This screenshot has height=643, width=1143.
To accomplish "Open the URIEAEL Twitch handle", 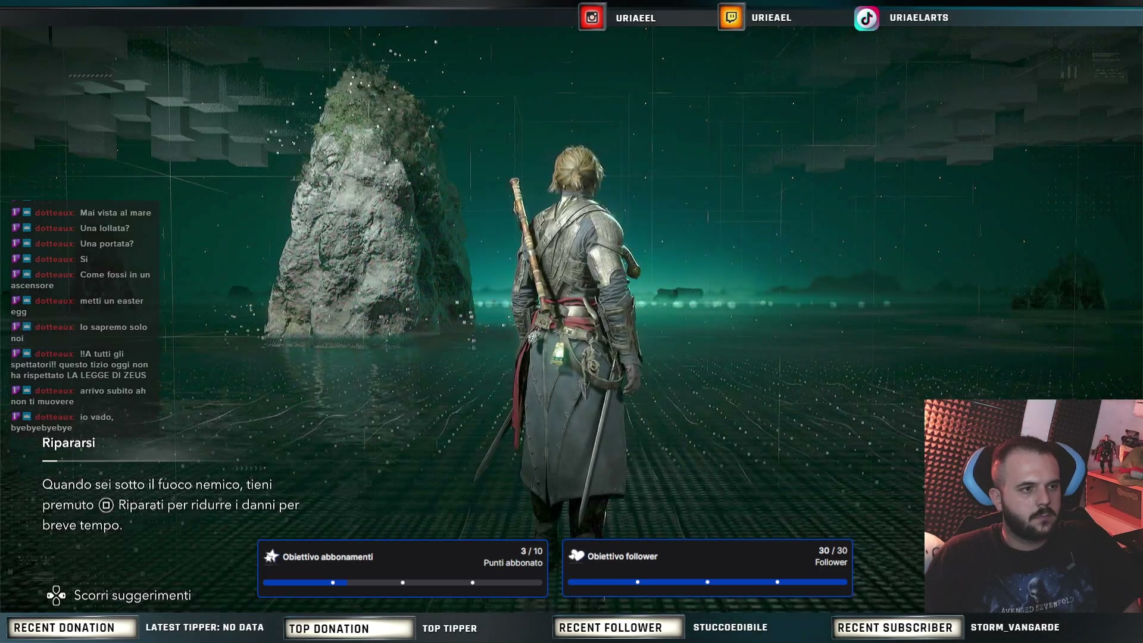I will point(772,17).
